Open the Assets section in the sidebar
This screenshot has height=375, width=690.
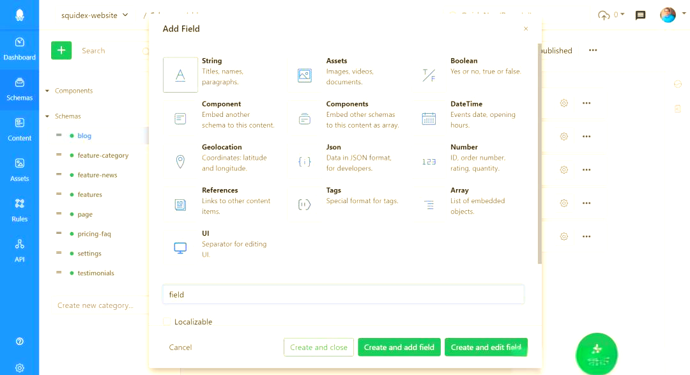pos(19,171)
